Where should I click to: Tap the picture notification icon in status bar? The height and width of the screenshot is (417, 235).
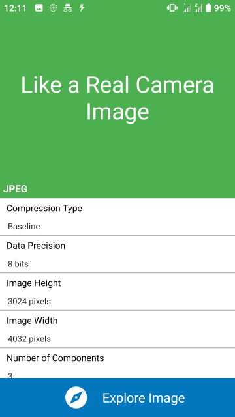coord(39,8)
